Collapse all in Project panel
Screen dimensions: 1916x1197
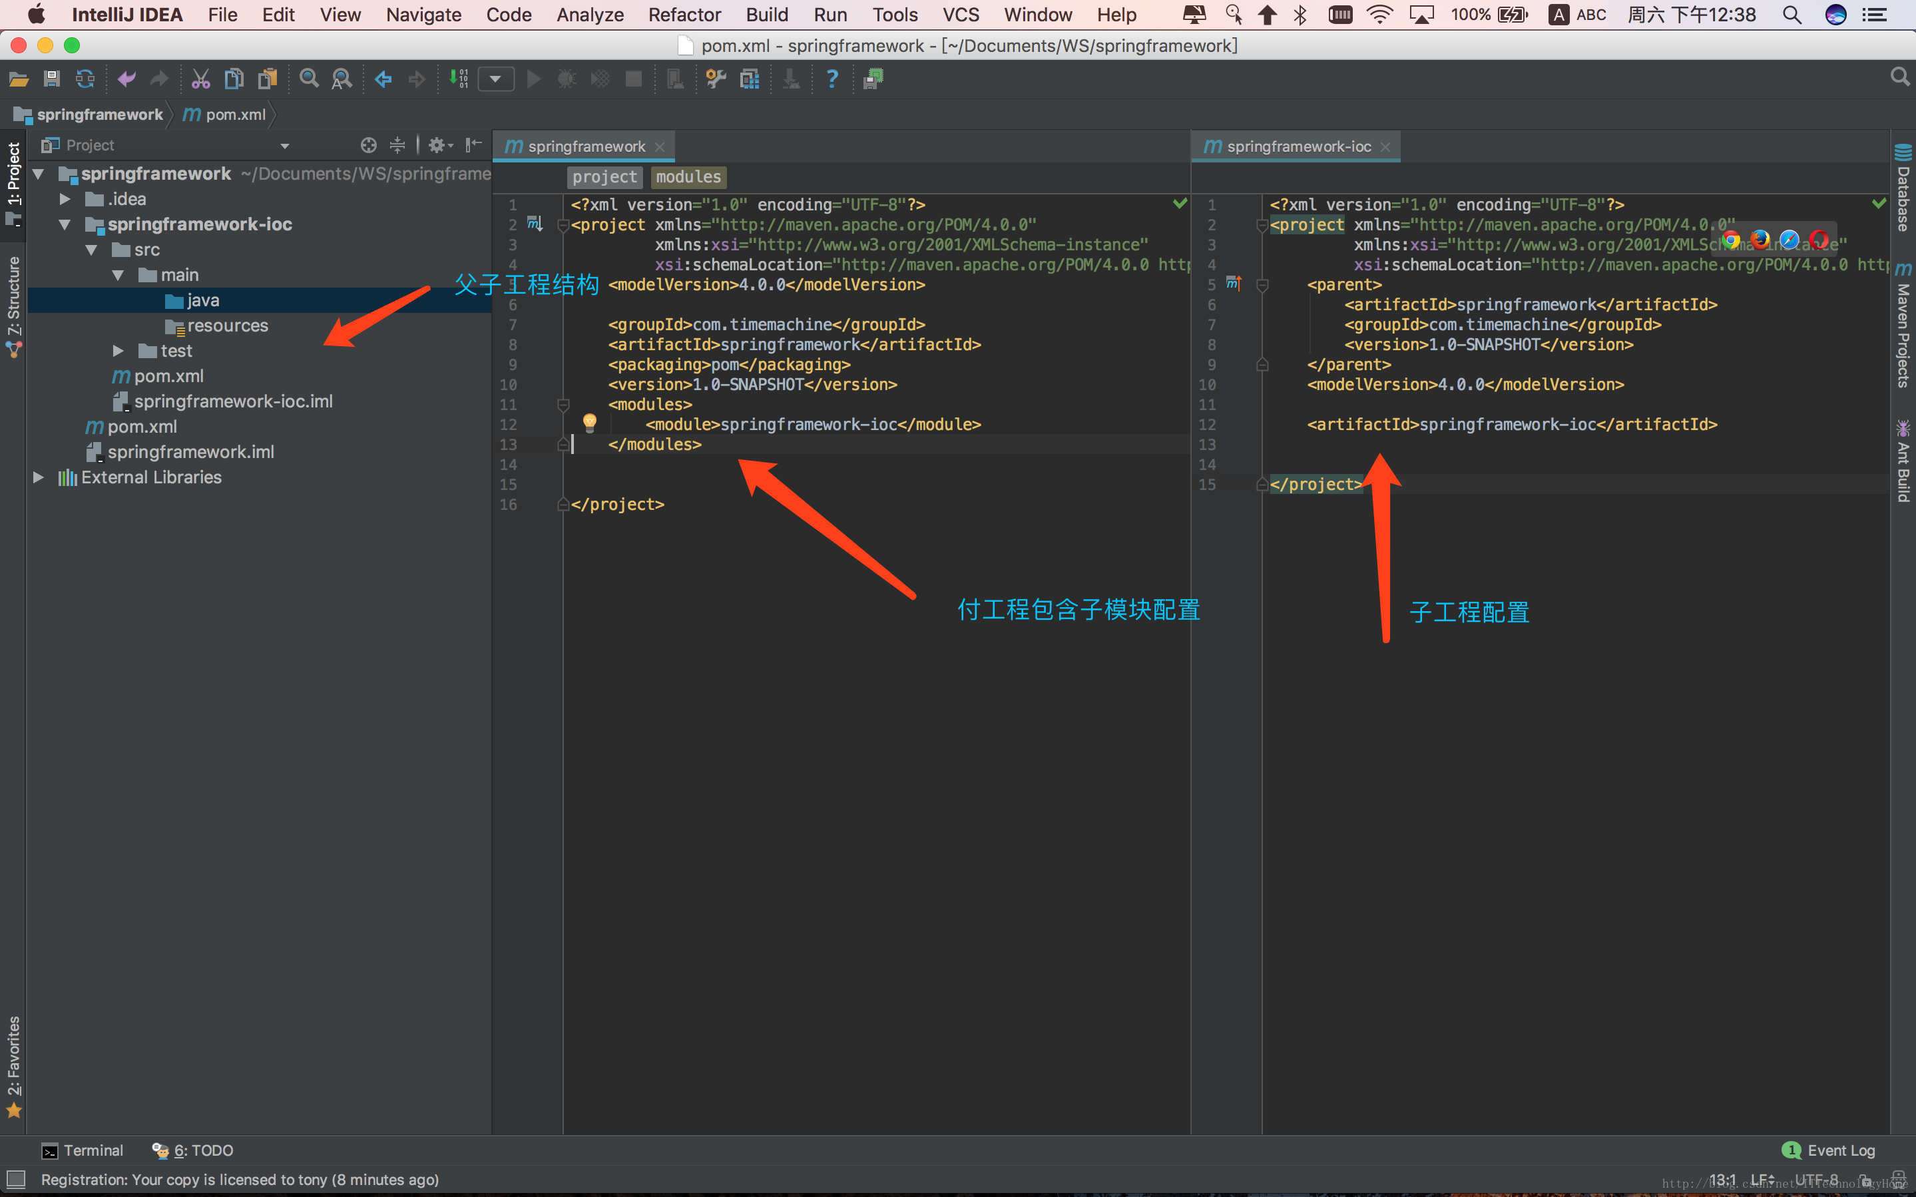point(397,145)
